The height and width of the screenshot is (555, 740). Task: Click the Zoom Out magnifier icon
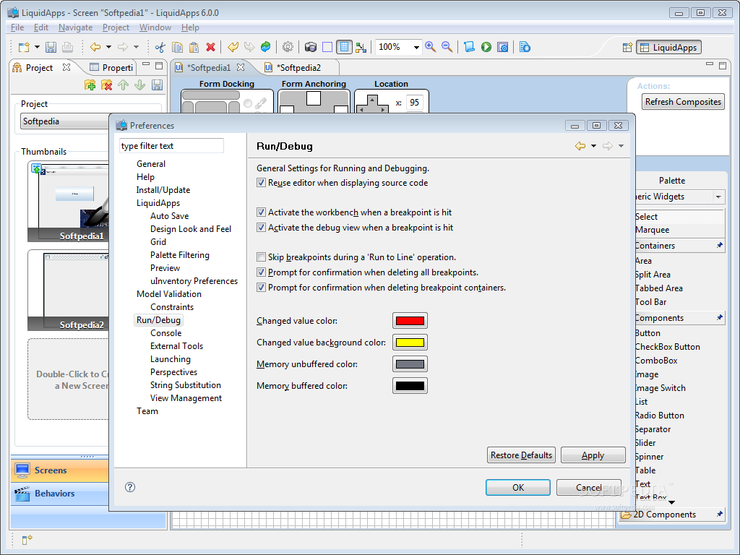point(447,47)
